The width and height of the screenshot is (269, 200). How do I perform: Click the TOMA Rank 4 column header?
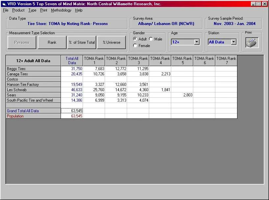pyautogui.click(x=160, y=61)
